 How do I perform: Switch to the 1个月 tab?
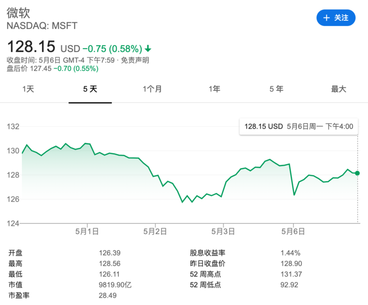coord(152,89)
